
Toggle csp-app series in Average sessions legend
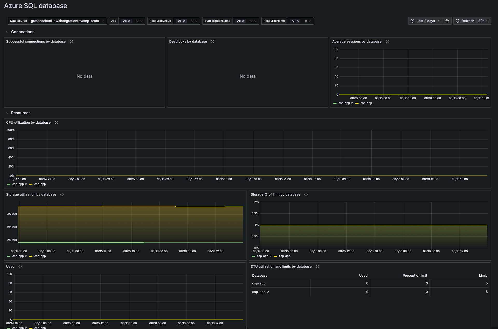[366, 103]
